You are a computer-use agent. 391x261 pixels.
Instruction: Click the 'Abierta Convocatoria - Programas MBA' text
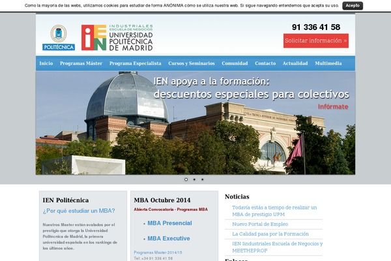171,209
